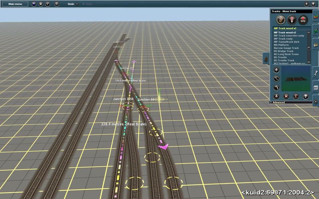Click the Junction 68 label
This screenshot has width=319, height=199.
(146, 99)
